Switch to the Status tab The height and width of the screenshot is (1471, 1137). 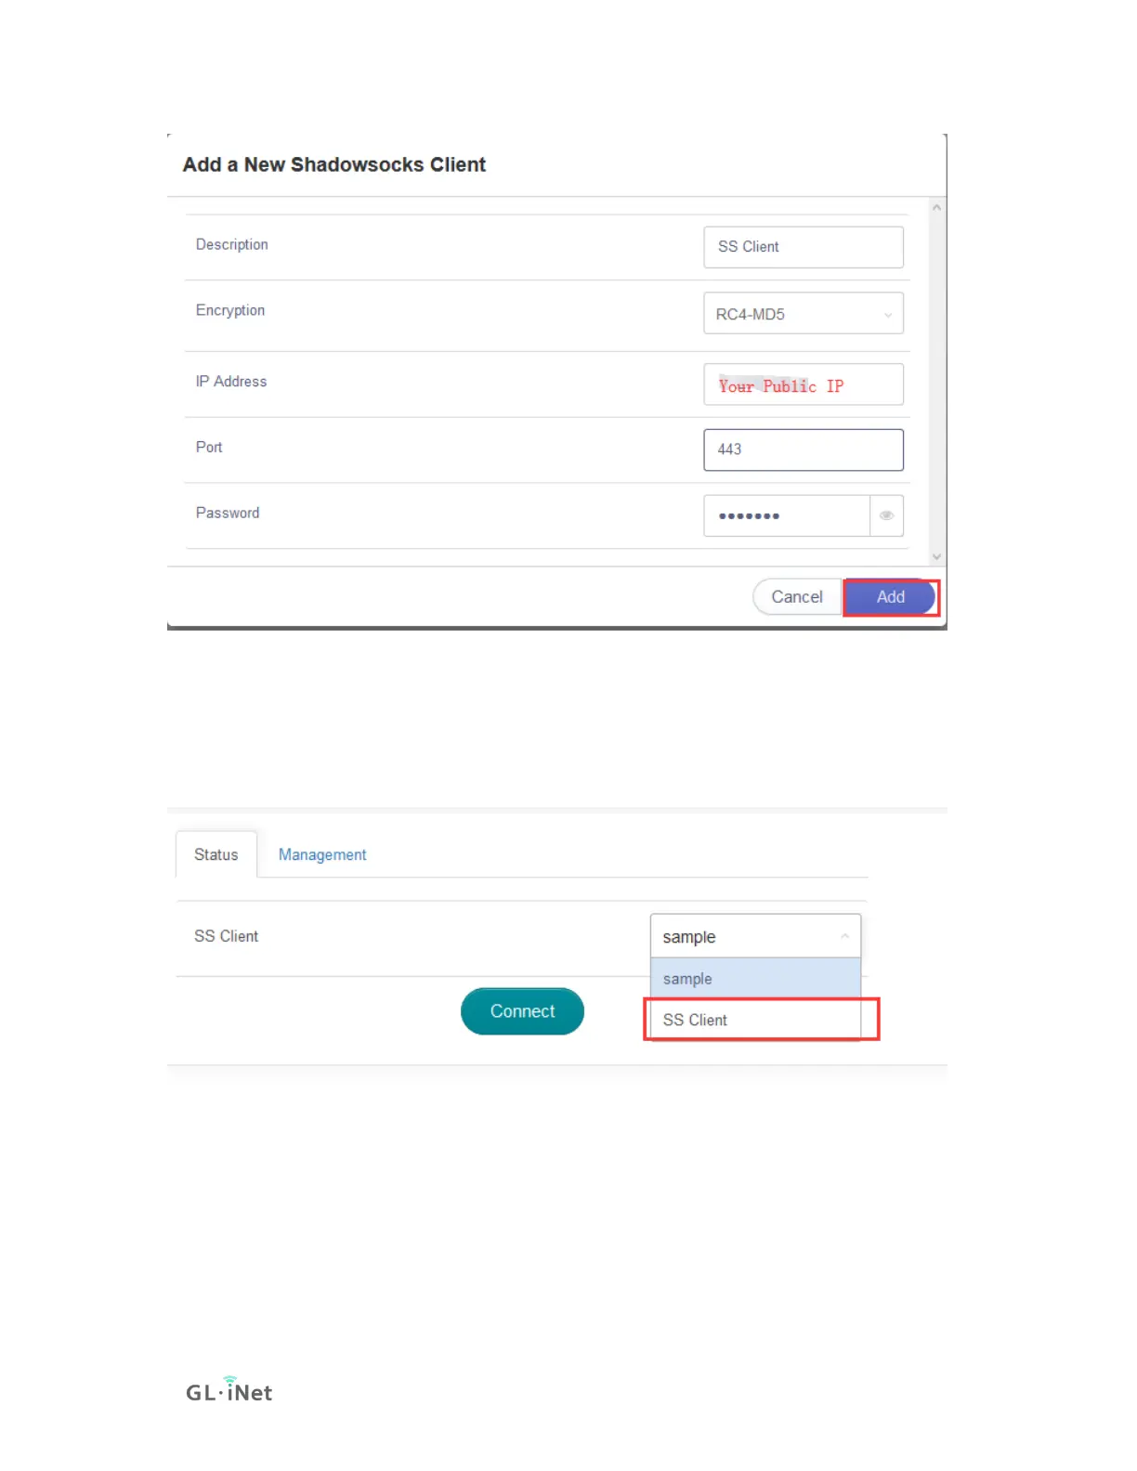[216, 854]
